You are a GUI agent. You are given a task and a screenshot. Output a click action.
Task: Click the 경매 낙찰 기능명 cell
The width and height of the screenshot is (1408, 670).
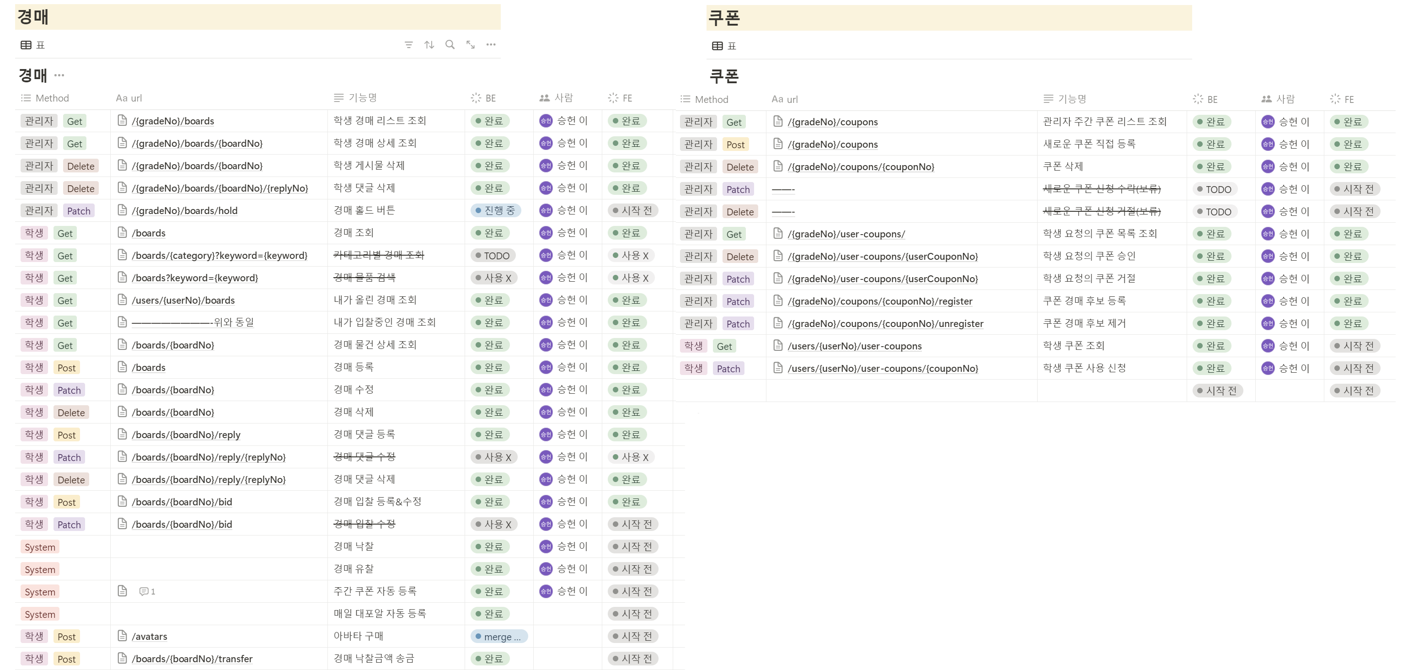coord(353,547)
